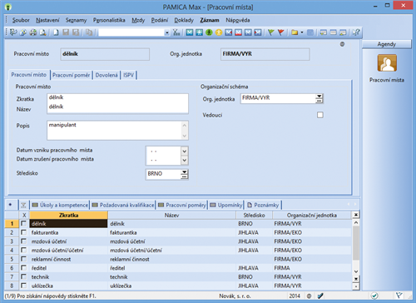This screenshot has width=416, height=303.
Task: Click the Zkratka input field containing dělník
Action: pyautogui.click(x=117, y=97)
